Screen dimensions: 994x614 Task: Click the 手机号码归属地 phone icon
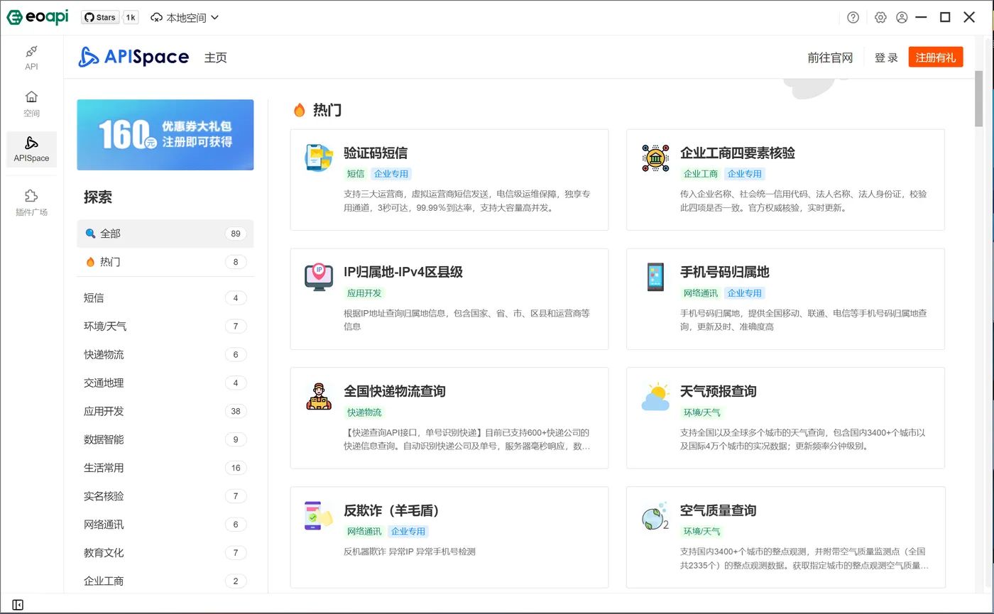point(655,277)
